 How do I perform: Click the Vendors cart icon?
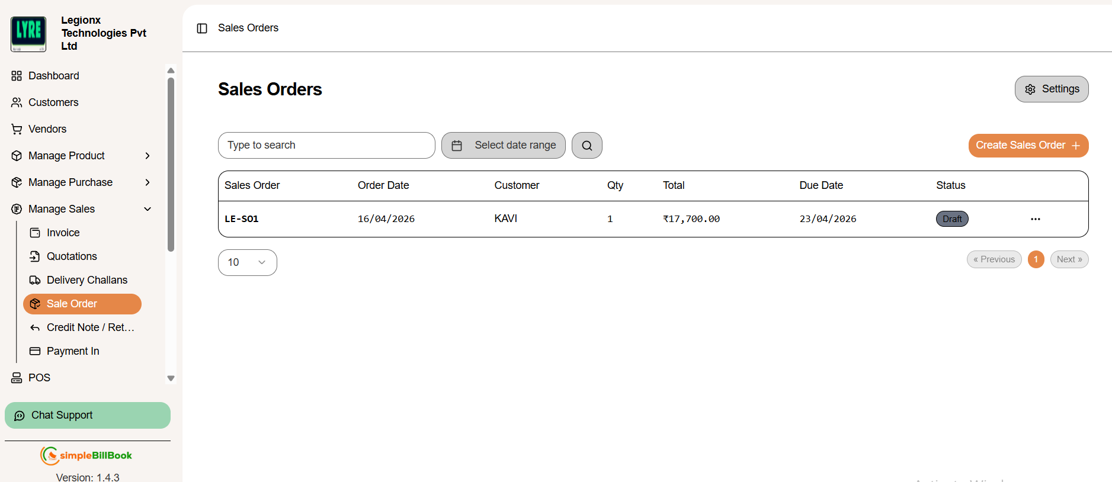[x=17, y=129]
